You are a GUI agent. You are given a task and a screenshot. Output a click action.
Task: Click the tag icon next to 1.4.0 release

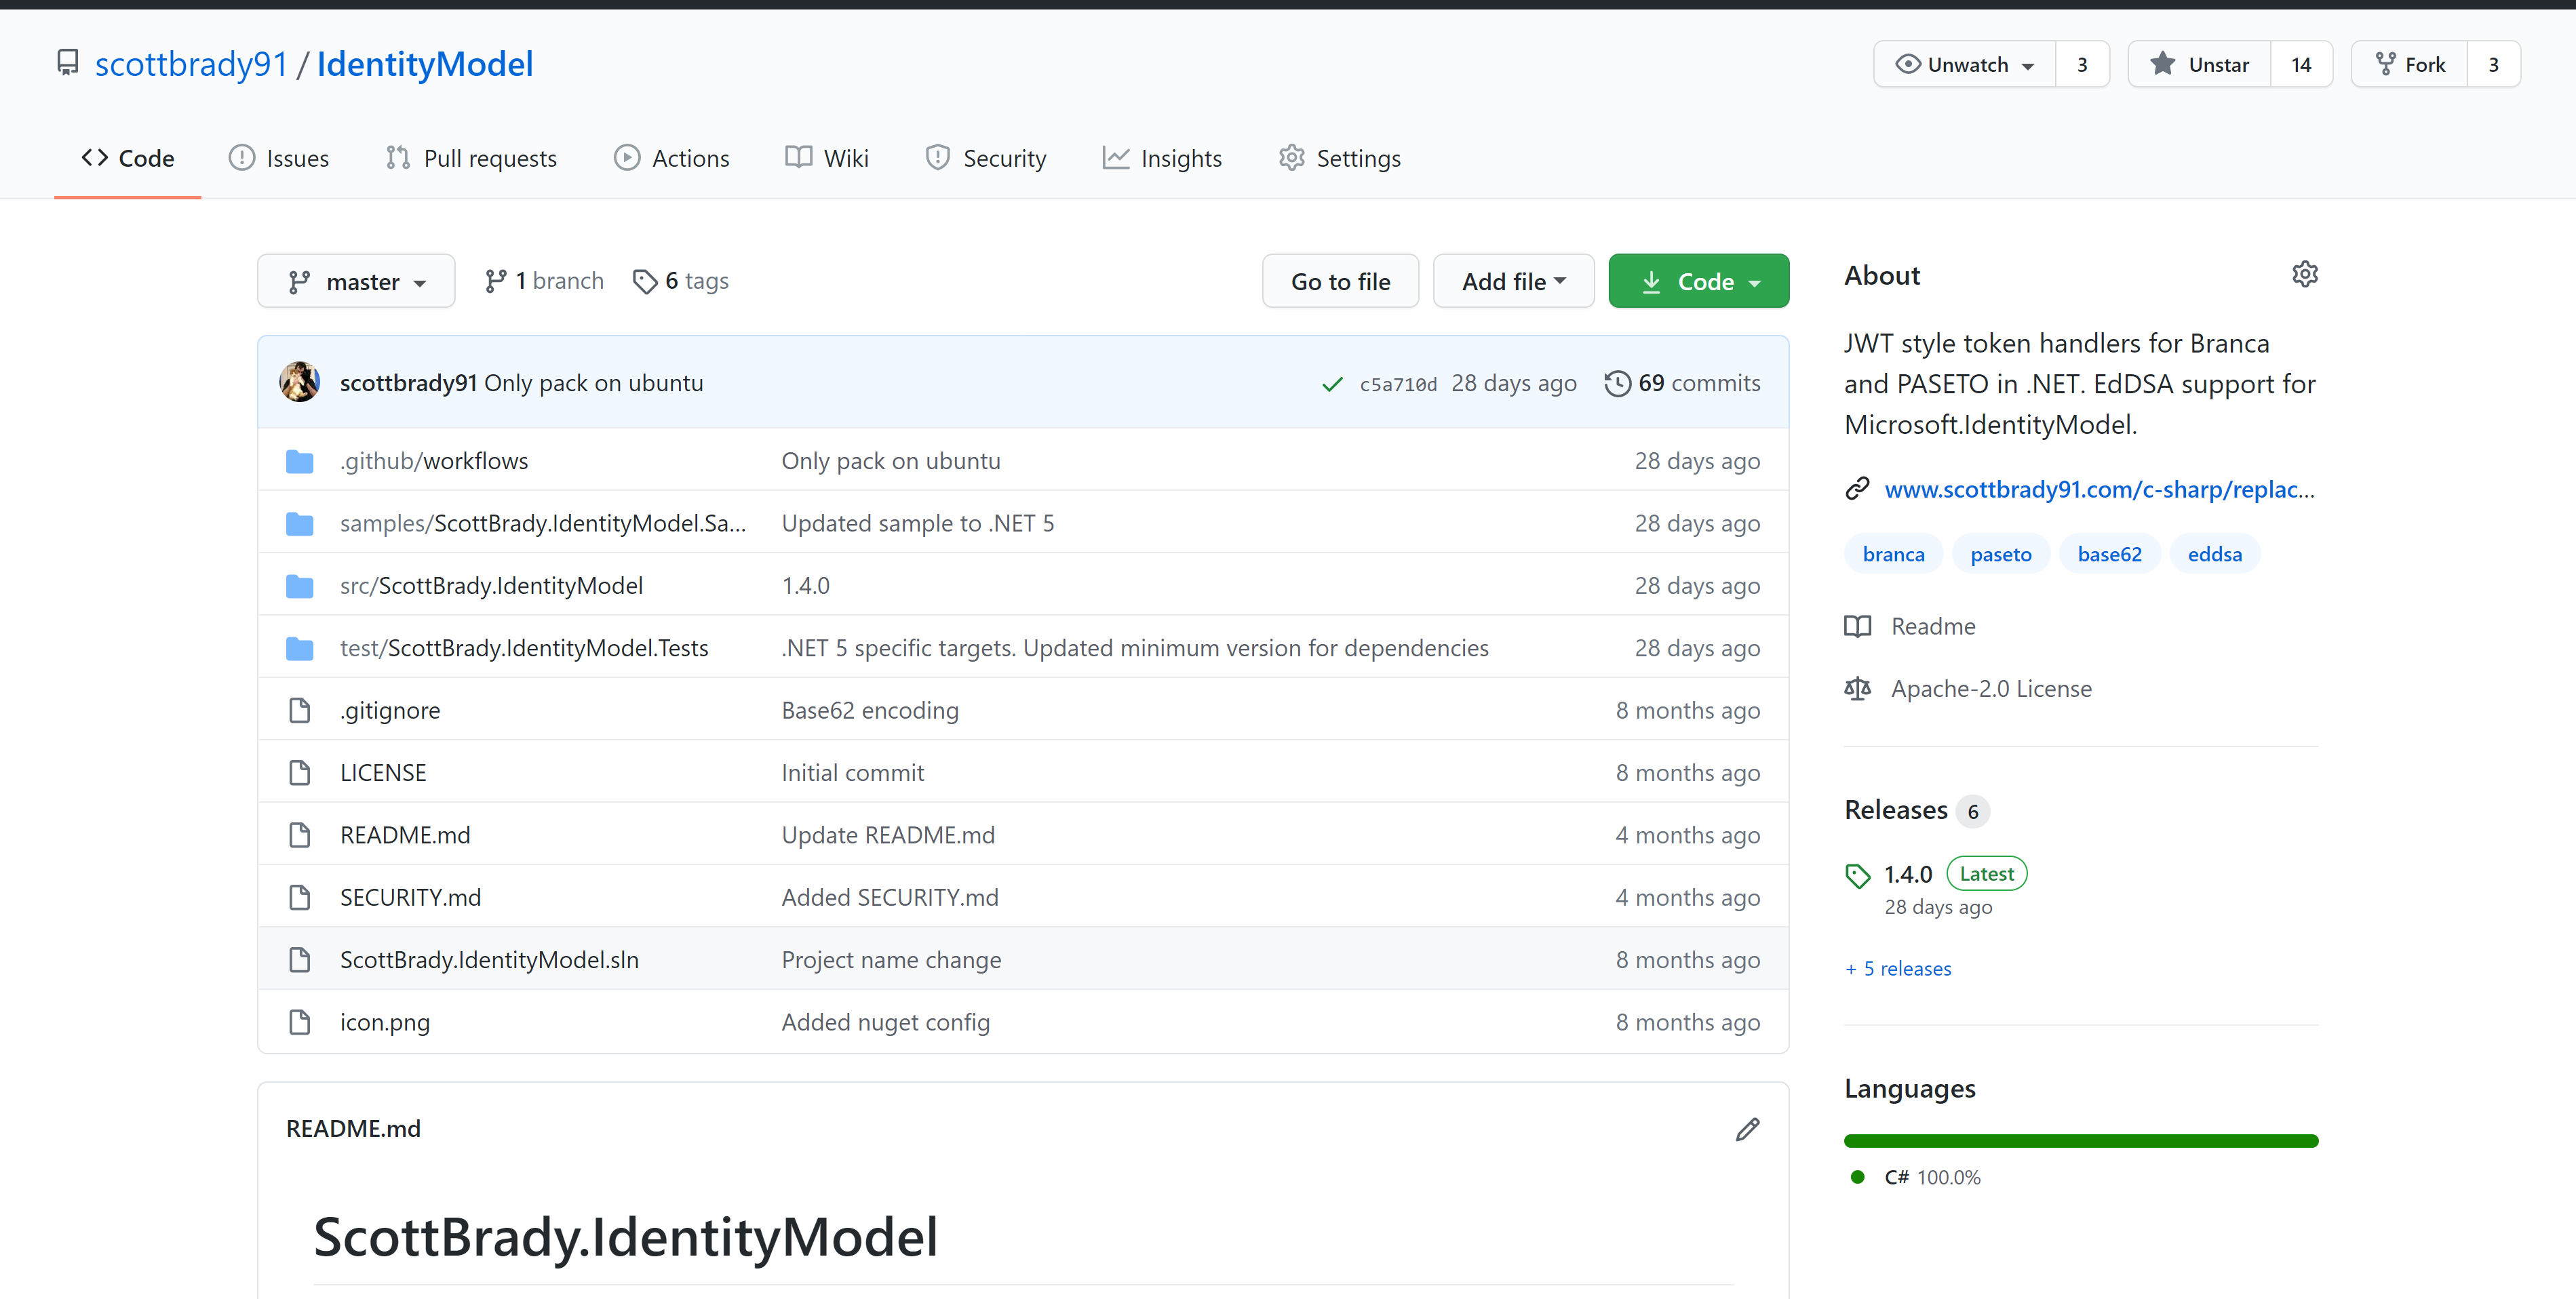tap(1857, 875)
